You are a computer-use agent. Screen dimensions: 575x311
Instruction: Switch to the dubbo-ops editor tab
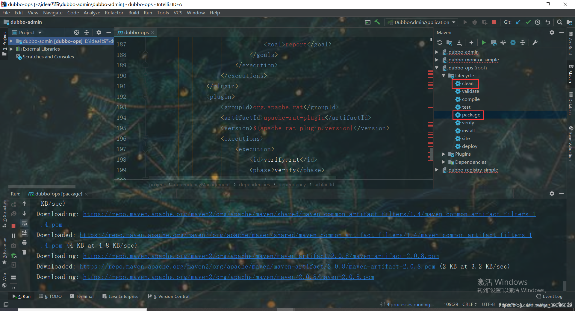pos(136,32)
